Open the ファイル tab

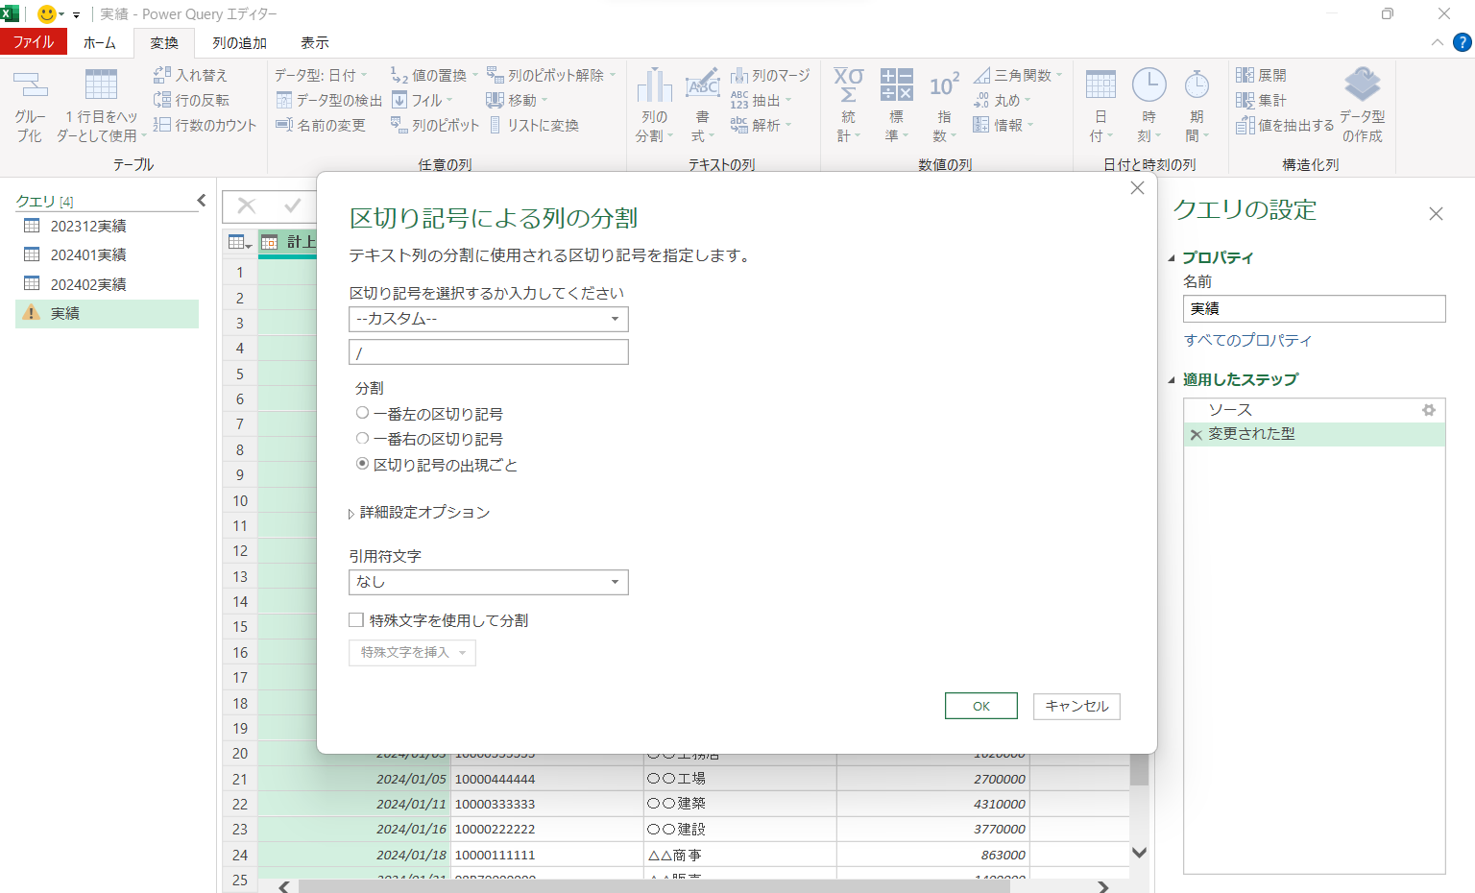coord(34,42)
